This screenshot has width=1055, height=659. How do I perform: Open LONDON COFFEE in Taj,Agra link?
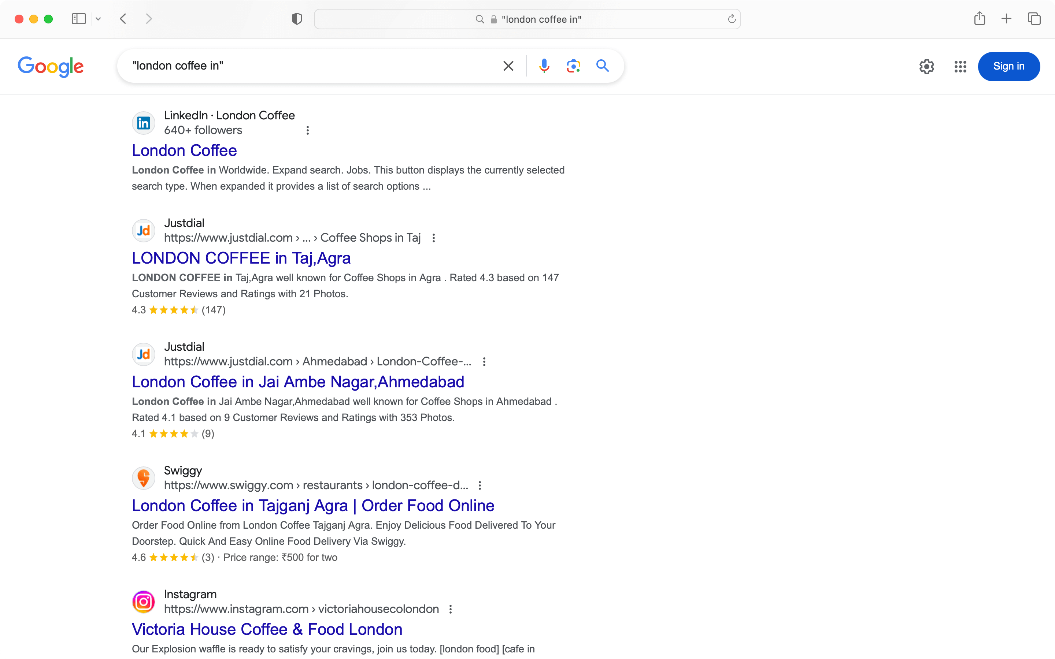(241, 258)
